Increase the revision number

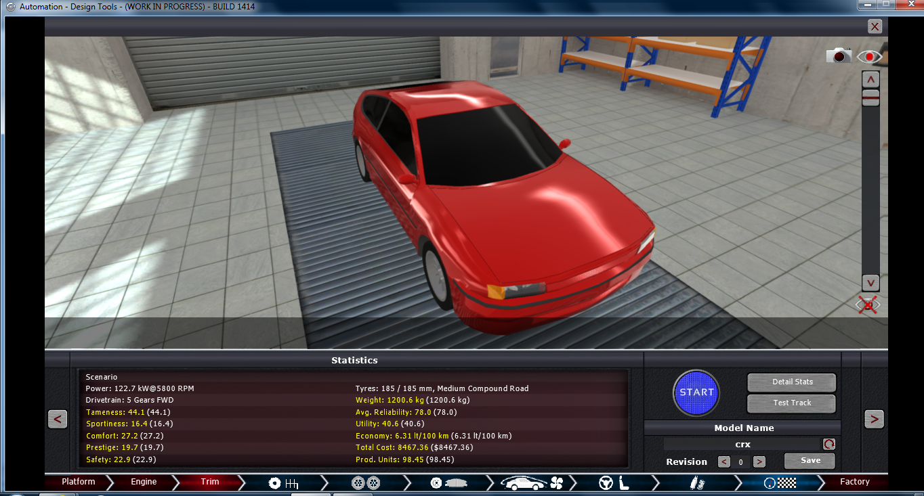tap(759, 462)
